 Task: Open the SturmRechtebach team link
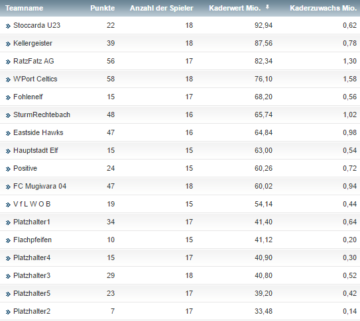42,115
